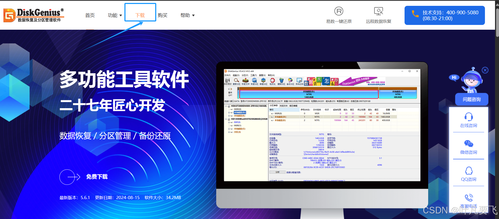Go to 首页 in the site navigation

pyautogui.click(x=90, y=15)
